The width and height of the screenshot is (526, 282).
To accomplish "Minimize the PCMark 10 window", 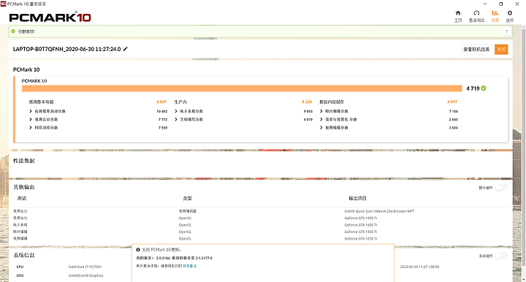I will pos(485,4).
